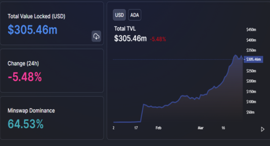Click the $400m y-axis label
The image size is (270, 146).
251,40
